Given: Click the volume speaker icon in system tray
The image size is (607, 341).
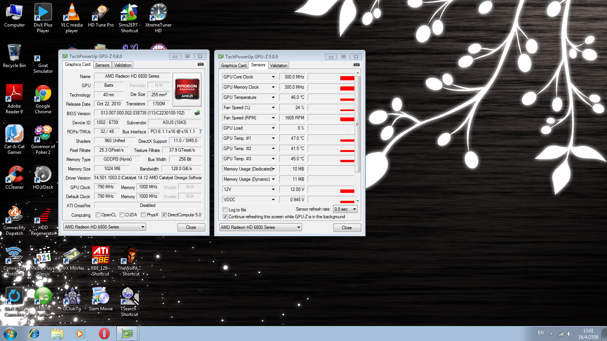Looking at the screenshot, I should click(570, 334).
